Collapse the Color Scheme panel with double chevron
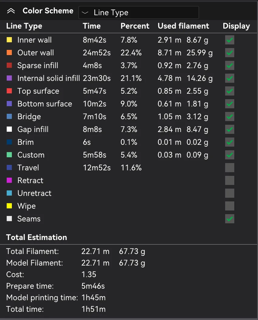 (11, 11)
